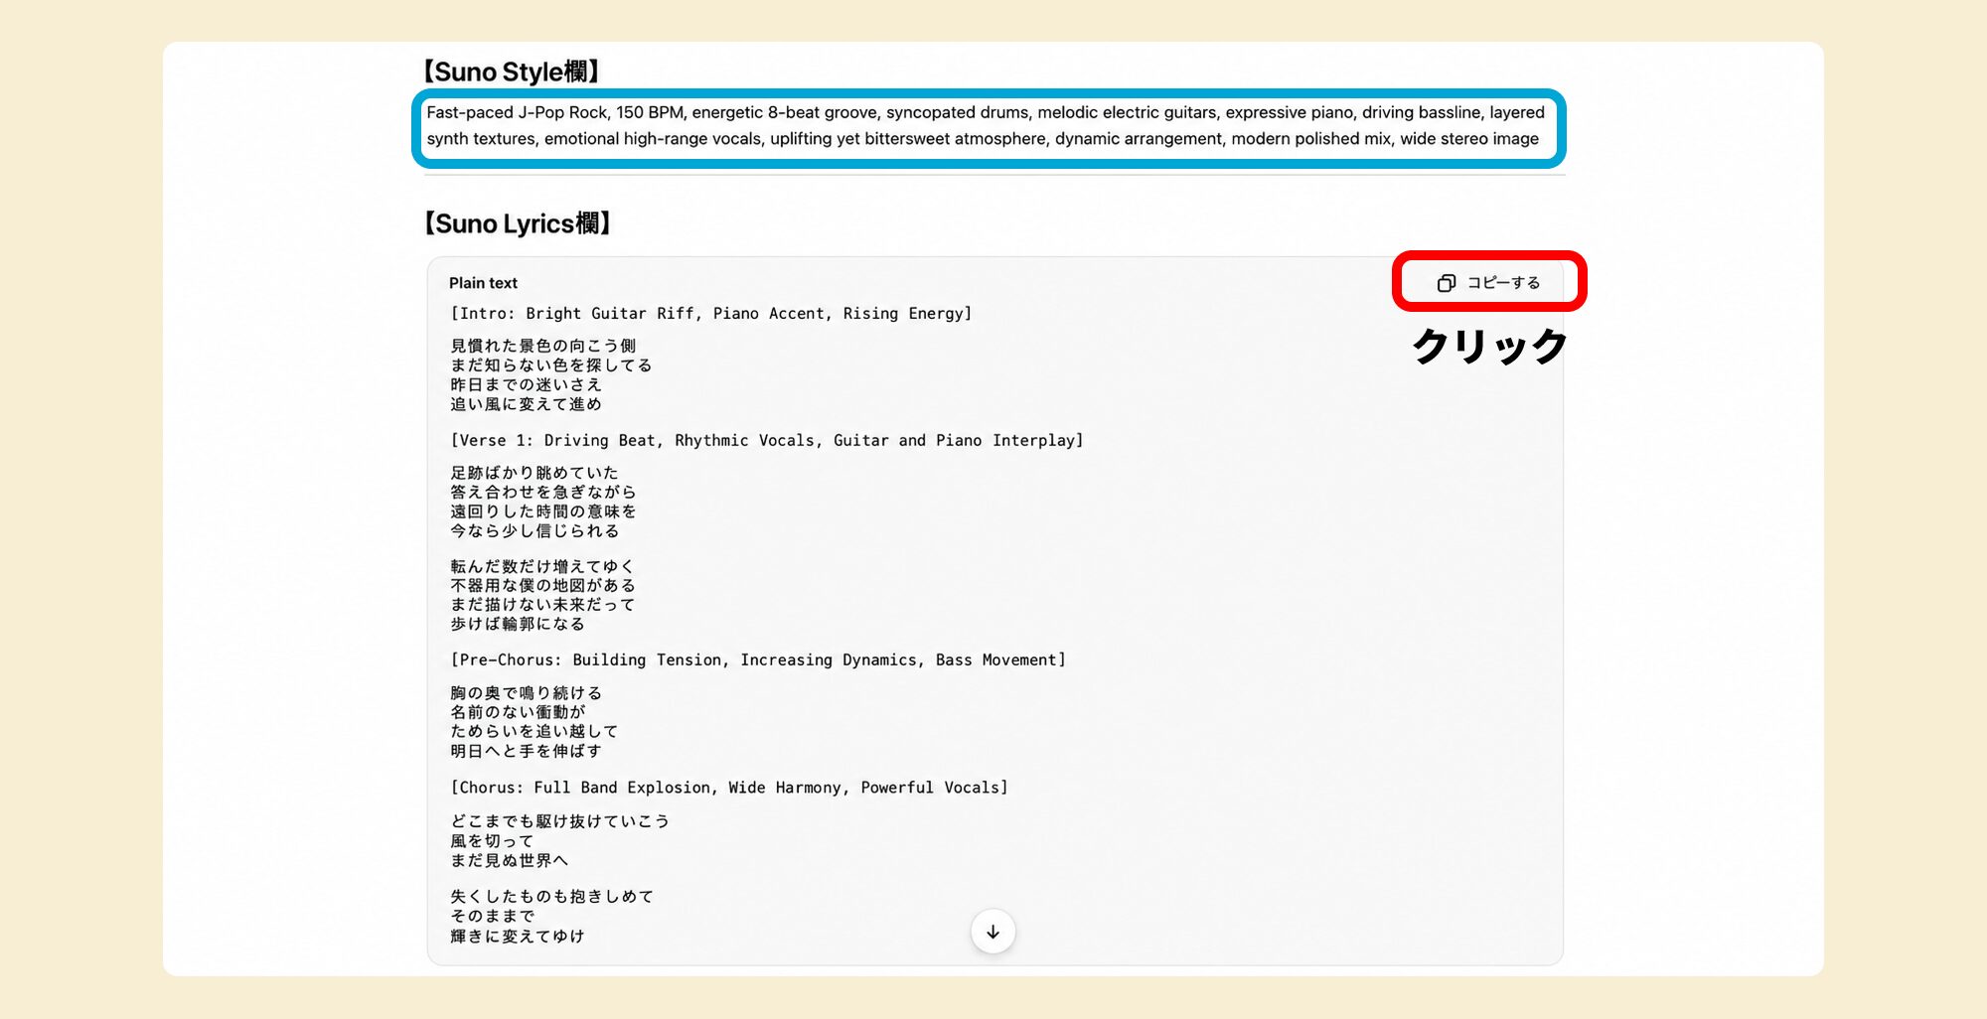
Task: Select the Suno Lyrics欄 heading
Action: 517,223
